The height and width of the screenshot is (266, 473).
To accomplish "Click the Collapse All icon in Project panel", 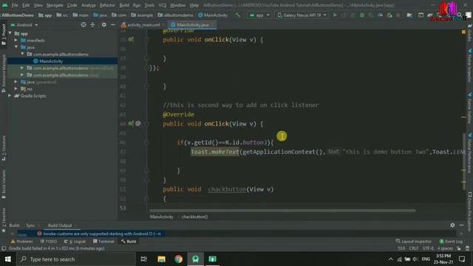I will [92, 24].
